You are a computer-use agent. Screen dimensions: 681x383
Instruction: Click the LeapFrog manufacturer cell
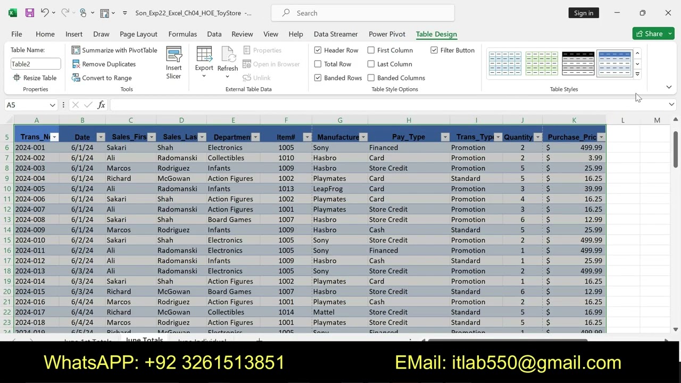click(340, 189)
